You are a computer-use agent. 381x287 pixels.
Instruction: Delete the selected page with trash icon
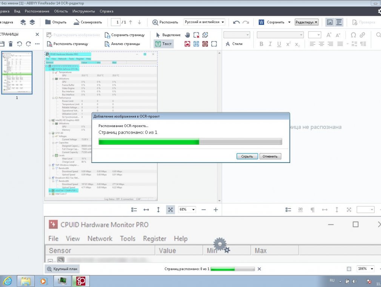pyautogui.click(x=11, y=44)
